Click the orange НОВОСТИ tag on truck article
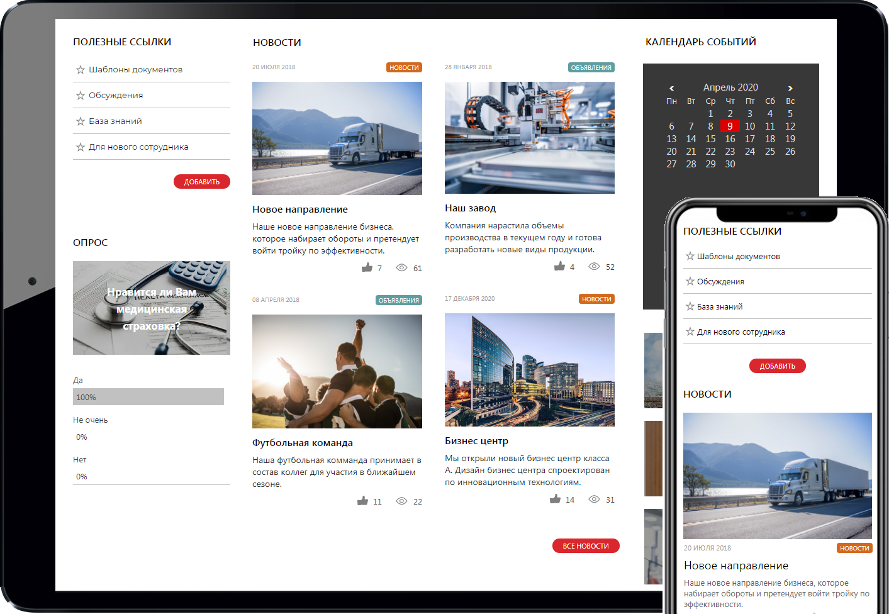 pos(404,67)
